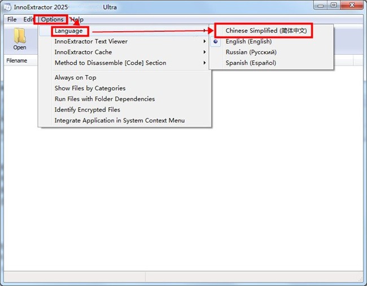Open the File menu
Viewport: 367px width, 286px height.
click(x=12, y=19)
